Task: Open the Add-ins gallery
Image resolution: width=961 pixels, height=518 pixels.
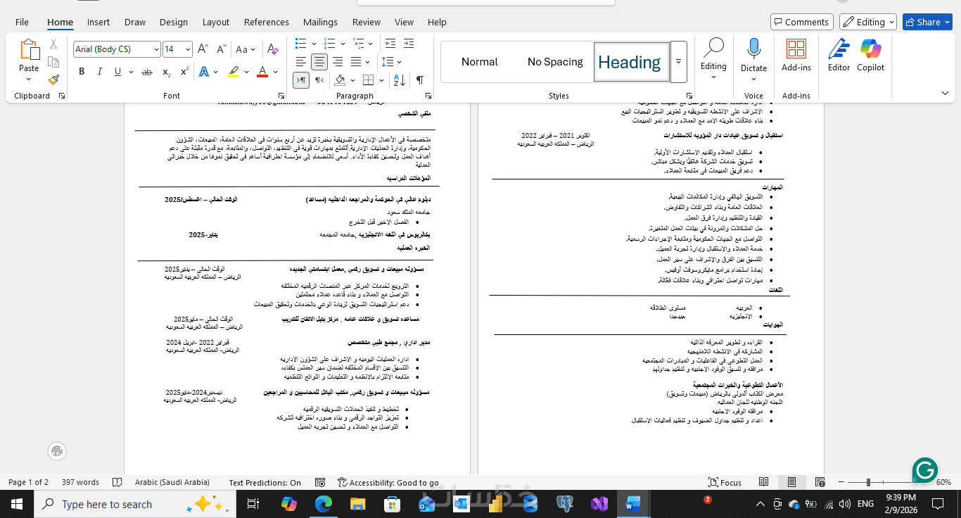Action: click(x=796, y=55)
